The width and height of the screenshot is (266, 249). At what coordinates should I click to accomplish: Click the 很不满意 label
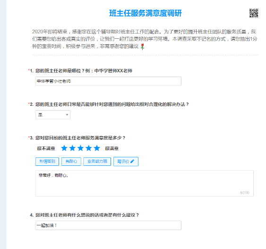(x=46, y=148)
